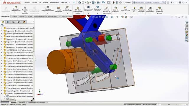The width and height of the screenshot is (189, 106).
Task: Activate Mover componente tool
Action: 67,9
